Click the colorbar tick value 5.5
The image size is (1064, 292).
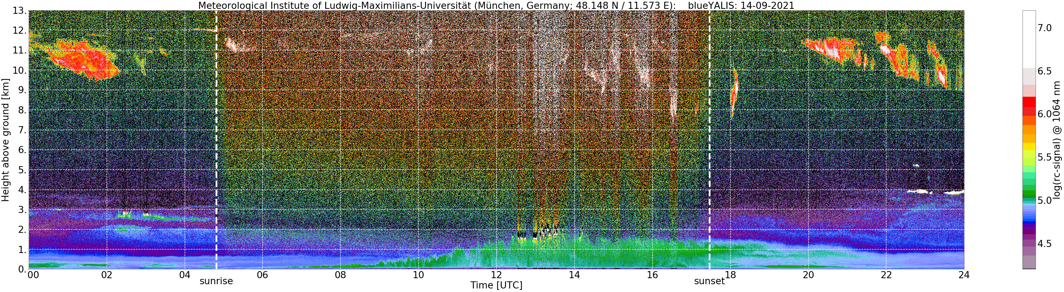click(1044, 157)
